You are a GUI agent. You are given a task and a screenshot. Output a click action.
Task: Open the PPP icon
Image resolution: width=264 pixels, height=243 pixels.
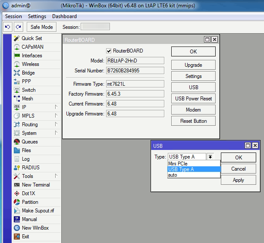pos(17,81)
